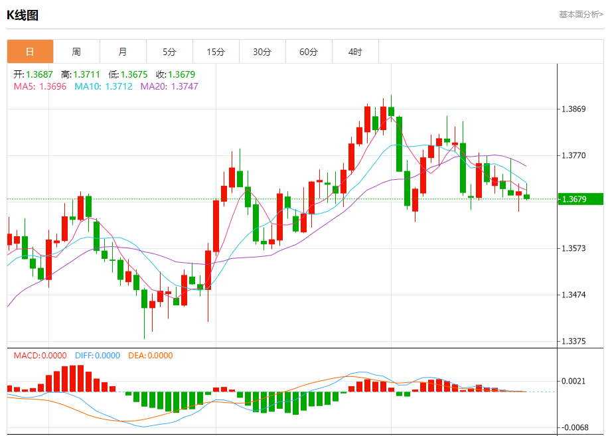Click the 1.3474 price axis label

[574, 295]
